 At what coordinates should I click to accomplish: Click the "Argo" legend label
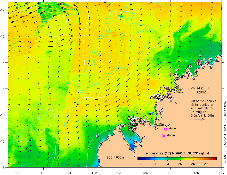point(172,128)
